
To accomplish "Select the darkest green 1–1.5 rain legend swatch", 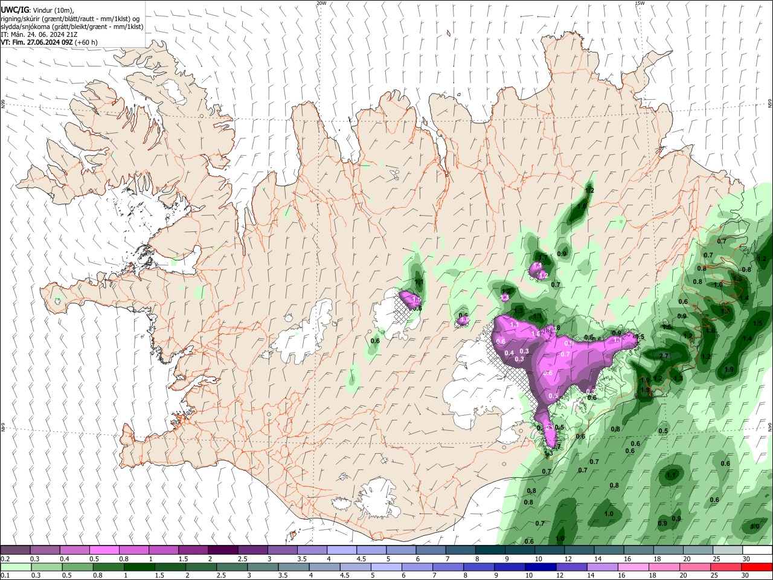I will (x=139, y=567).
